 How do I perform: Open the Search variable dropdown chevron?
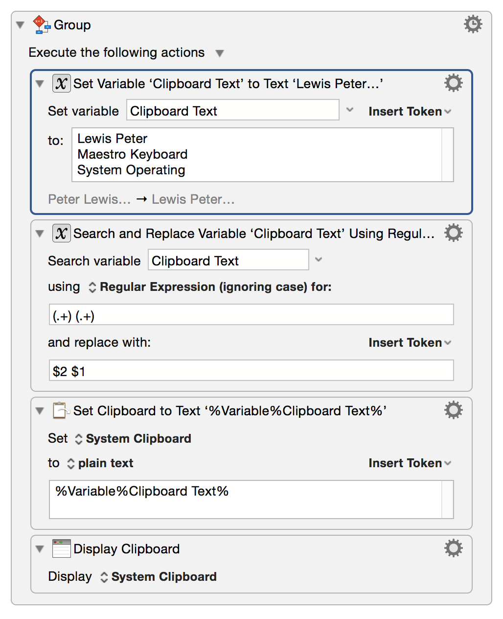[x=319, y=260]
